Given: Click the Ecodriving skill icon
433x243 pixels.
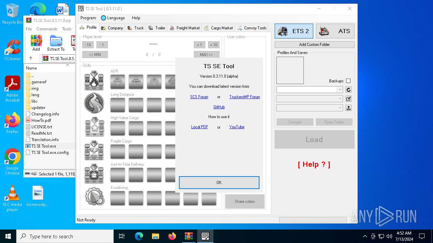Looking at the screenshot, I should coord(94,196).
